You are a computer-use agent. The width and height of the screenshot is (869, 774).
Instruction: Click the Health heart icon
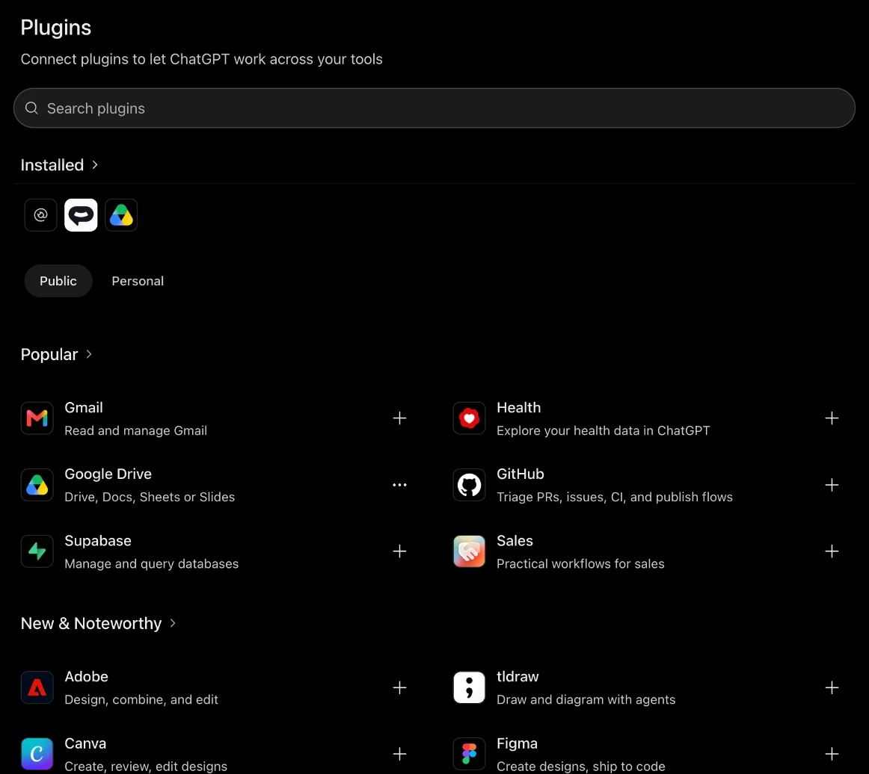[469, 418]
